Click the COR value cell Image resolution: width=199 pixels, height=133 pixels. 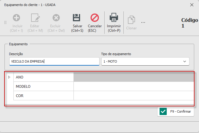(134, 96)
